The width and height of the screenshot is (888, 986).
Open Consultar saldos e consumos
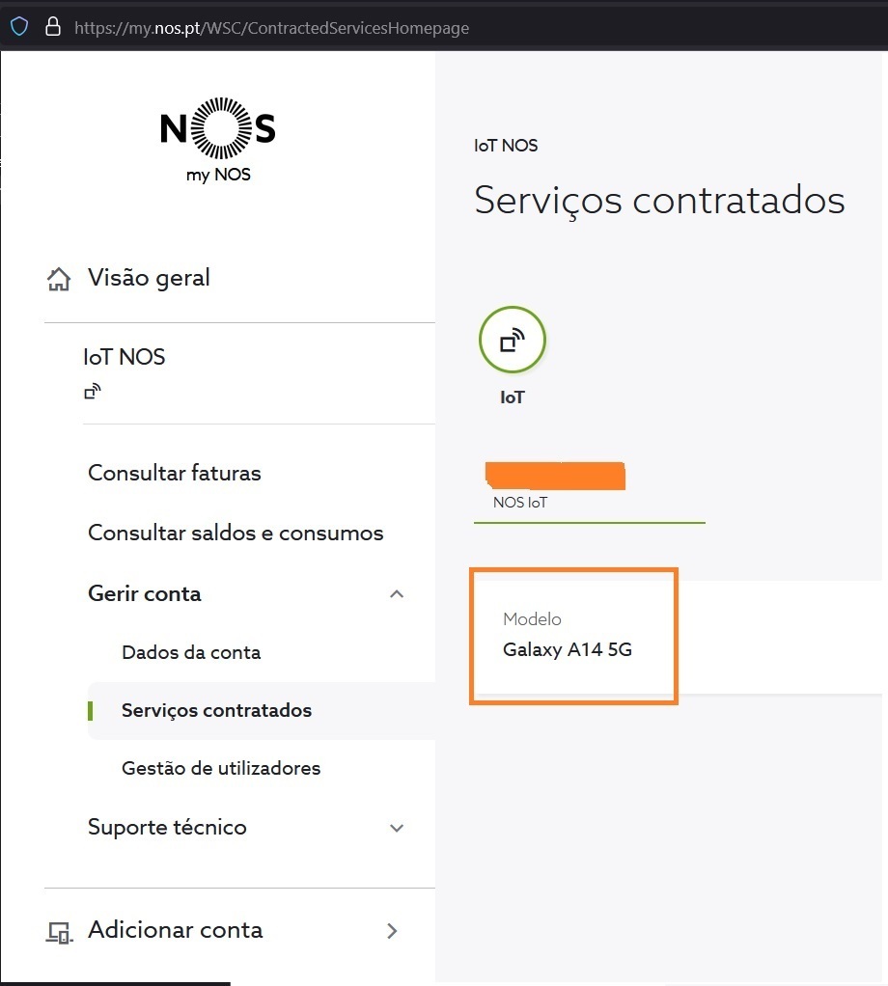tap(236, 533)
